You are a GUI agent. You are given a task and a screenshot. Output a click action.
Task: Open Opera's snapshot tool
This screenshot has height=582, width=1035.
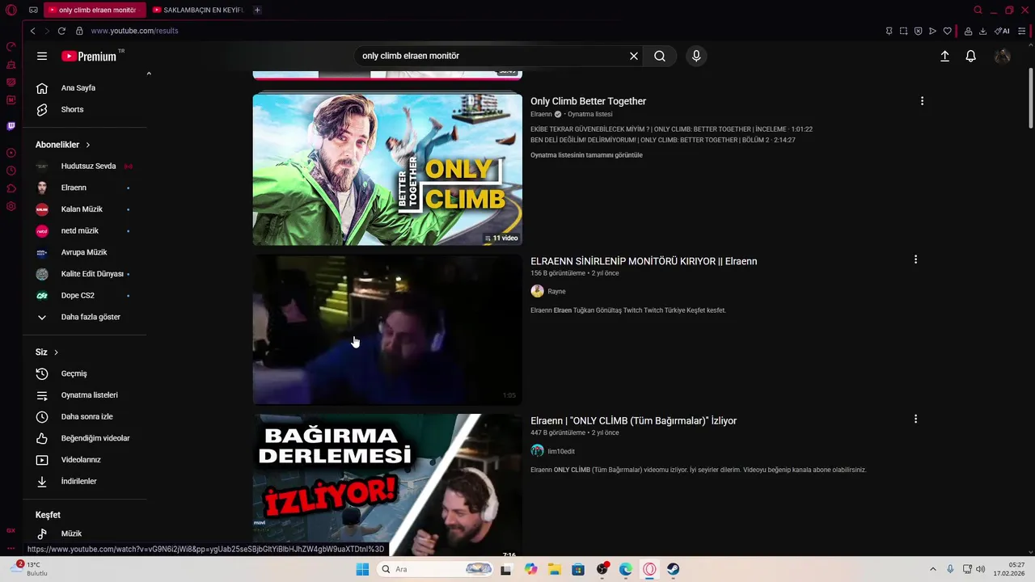[x=903, y=31]
